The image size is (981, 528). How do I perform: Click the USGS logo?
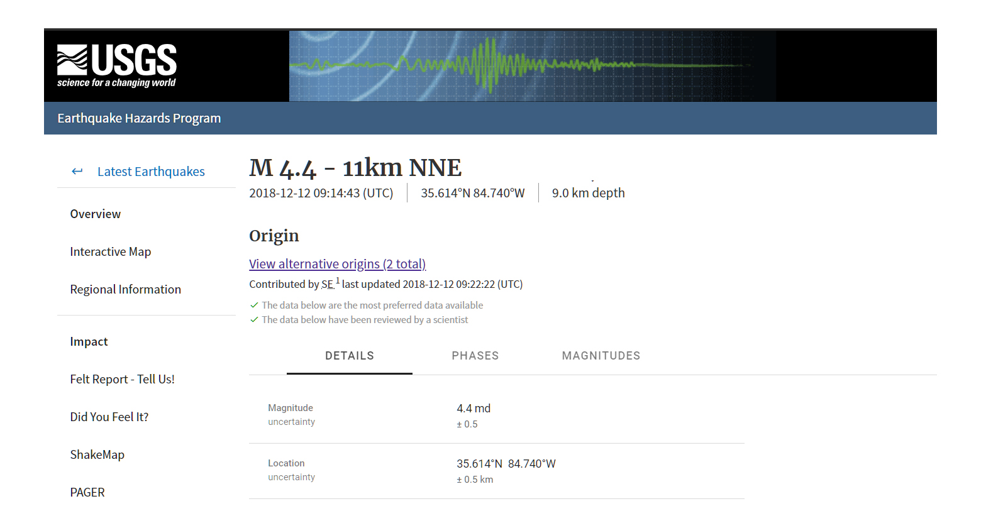pyautogui.click(x=117, y=65)
